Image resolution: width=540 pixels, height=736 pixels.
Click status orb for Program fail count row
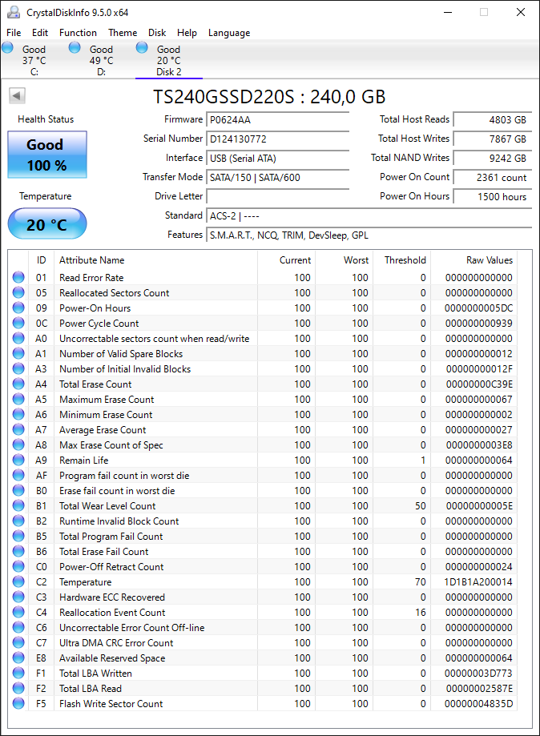pyautogui.click(x=18, y=475)
